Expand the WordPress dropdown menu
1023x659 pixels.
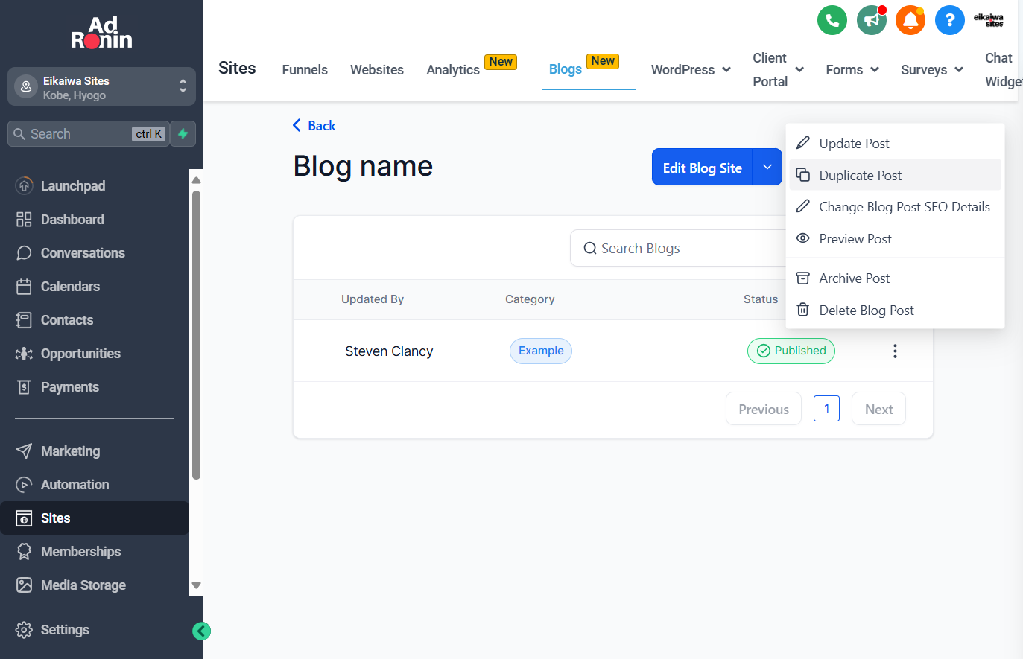pyautogui.click(x=691, y=70)
